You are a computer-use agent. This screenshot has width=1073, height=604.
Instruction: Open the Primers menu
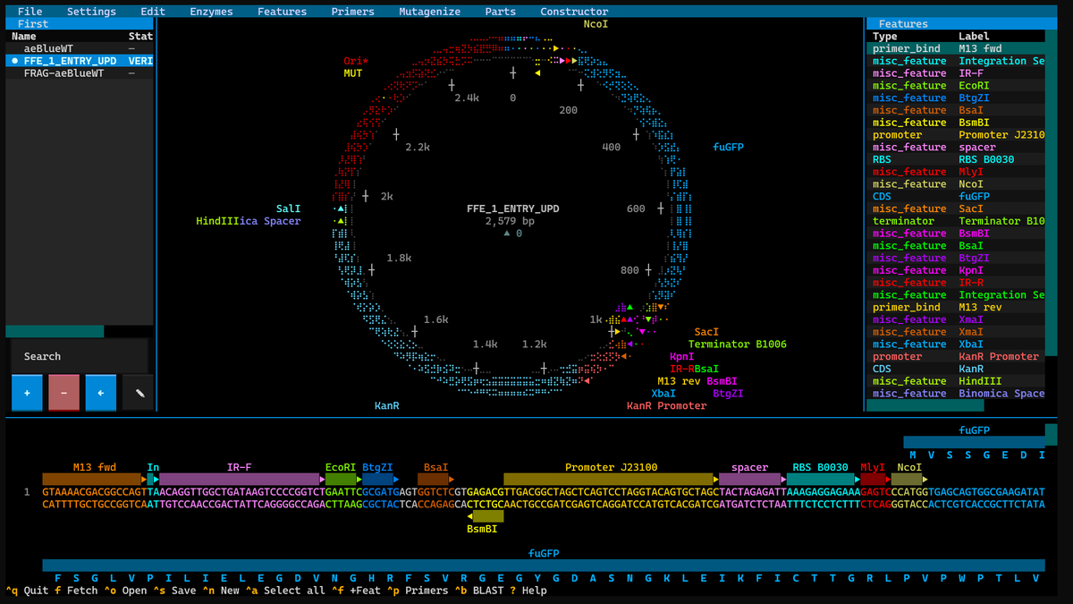click(352, 12)
